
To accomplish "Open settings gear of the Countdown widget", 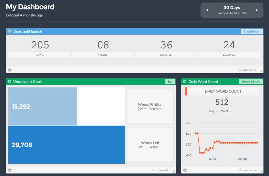I will (10, 70).
